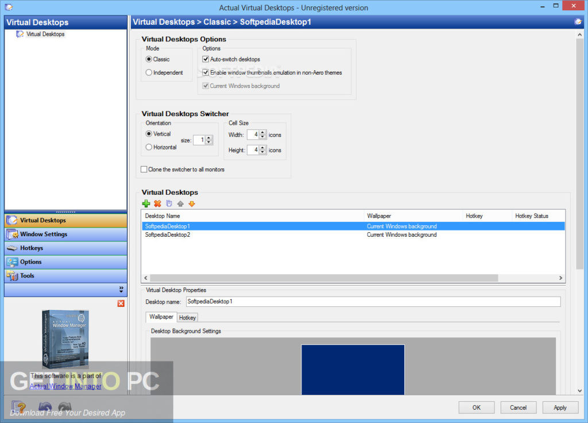Click the main panel vertical scrollbar thumb

point(580,153)
